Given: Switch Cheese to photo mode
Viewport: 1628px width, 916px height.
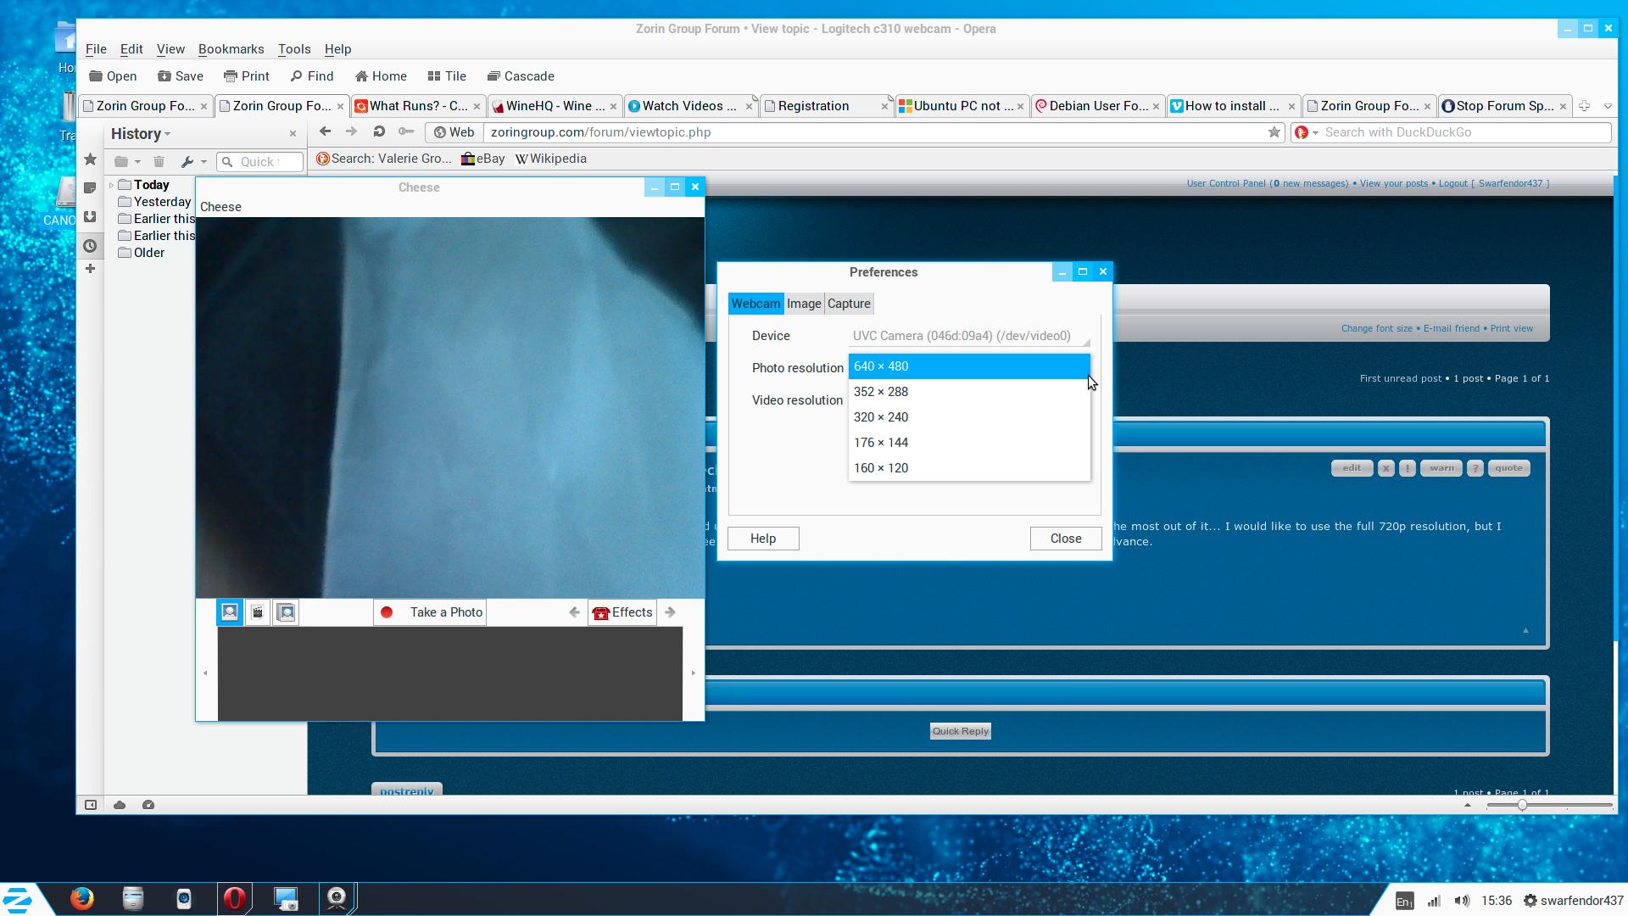Looking at the screenshot, I should [230, 612].
